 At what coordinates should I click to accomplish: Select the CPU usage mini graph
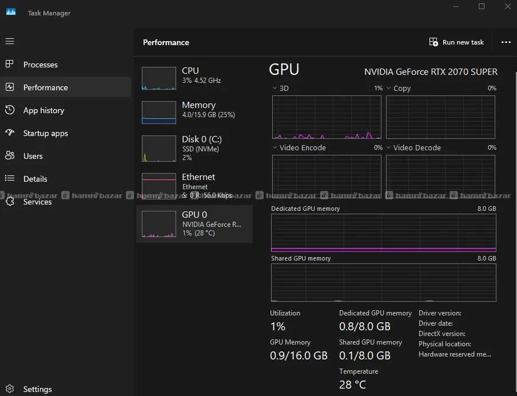point(159,78)
